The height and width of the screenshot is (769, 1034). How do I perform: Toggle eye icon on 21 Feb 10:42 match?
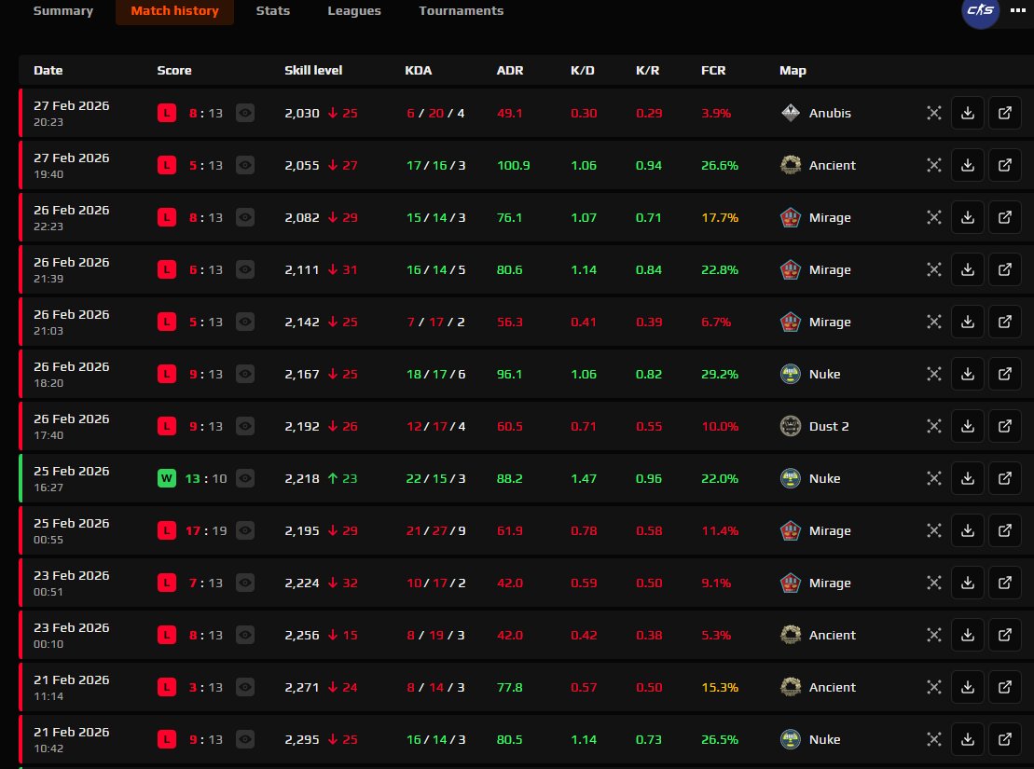pyautogui.click(x=244, y=739)
